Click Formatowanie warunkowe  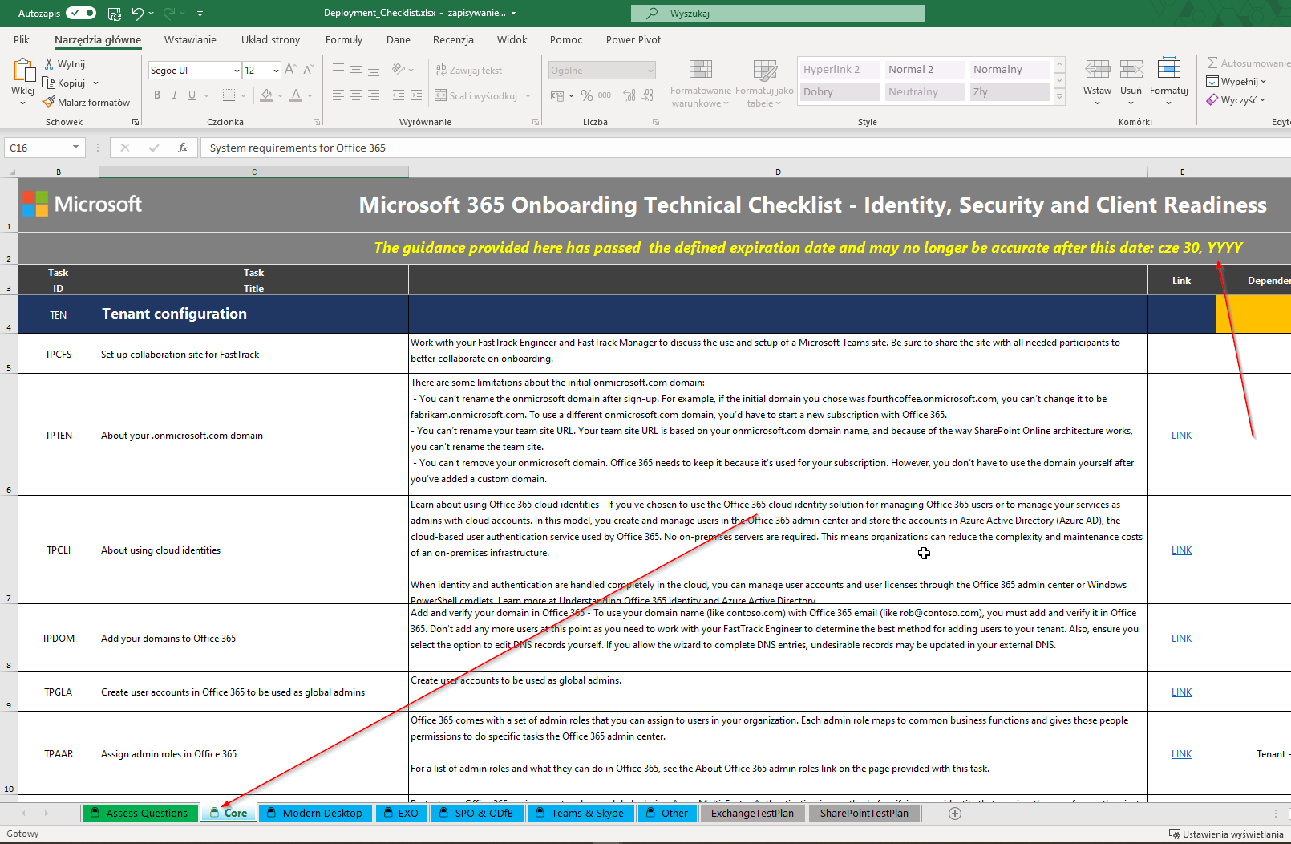(700, 83)
